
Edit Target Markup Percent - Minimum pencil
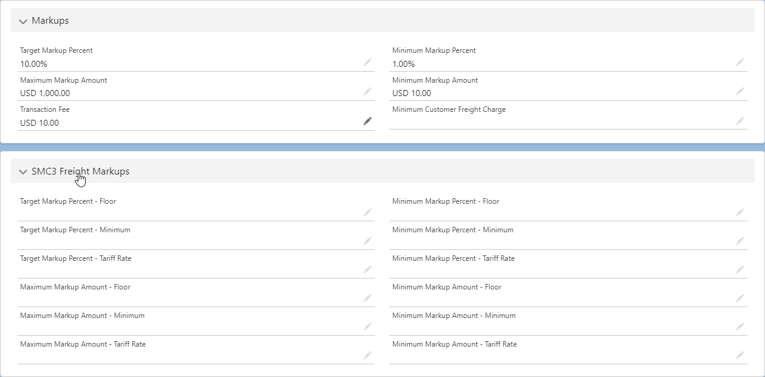coord(368,241)
